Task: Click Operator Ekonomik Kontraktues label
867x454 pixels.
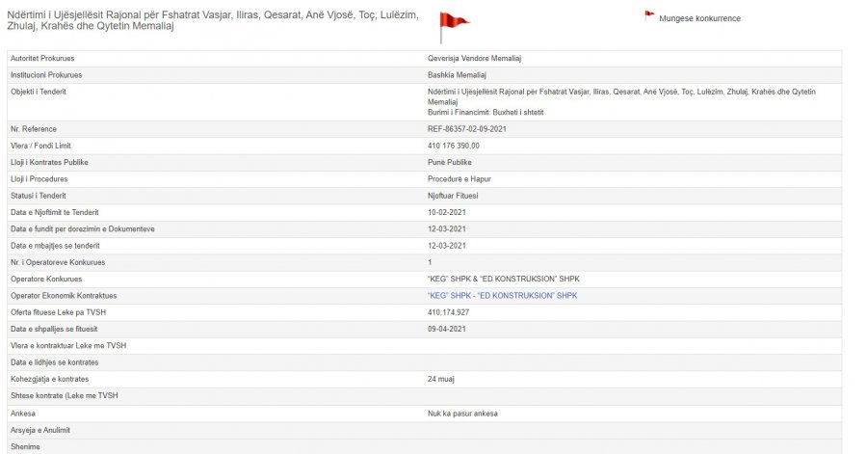Action: (64, 296)
